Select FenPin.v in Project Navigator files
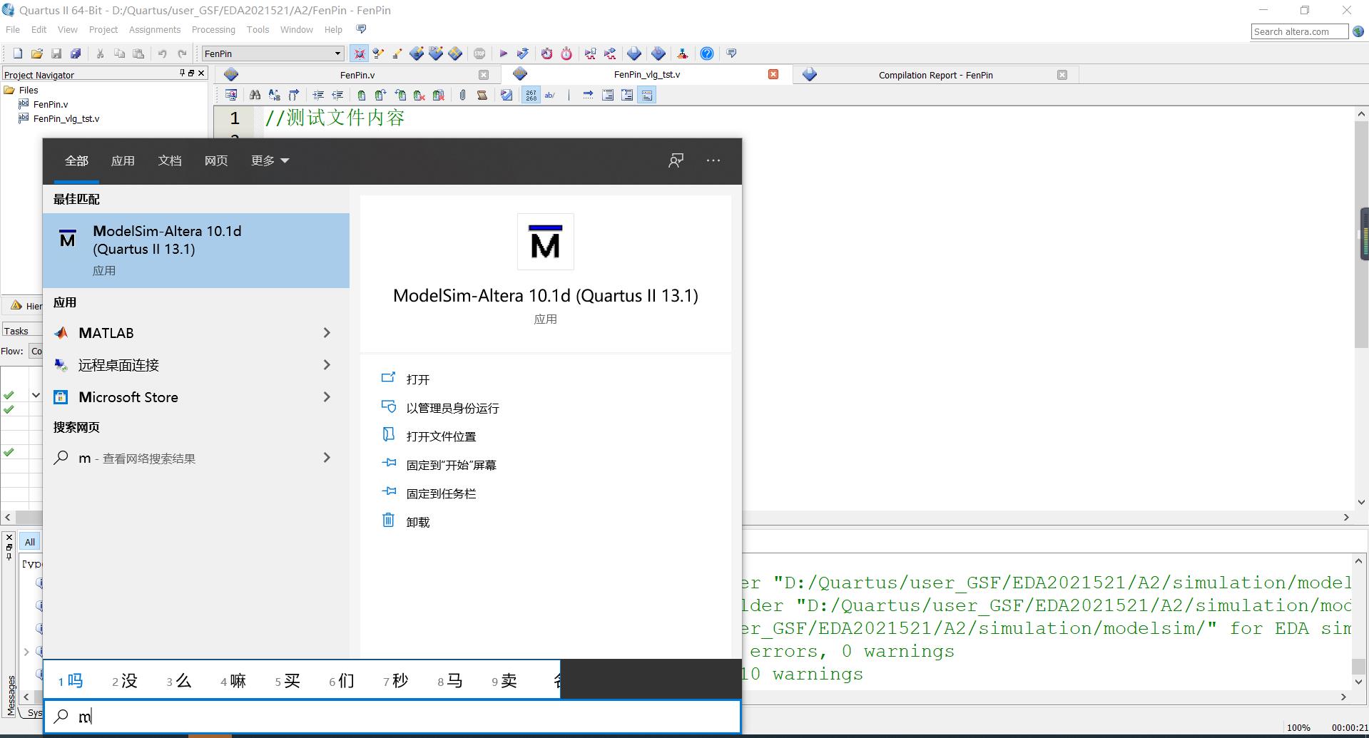 pos(51,104)
